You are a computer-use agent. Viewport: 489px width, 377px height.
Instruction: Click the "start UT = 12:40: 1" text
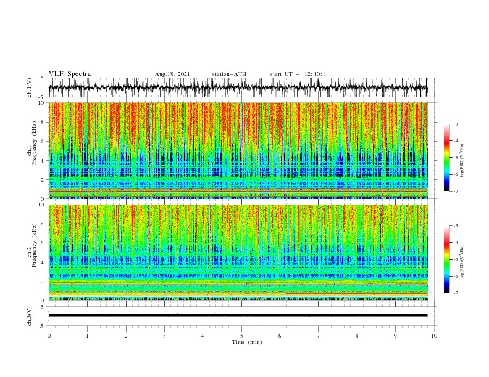[x=298, y=74]
